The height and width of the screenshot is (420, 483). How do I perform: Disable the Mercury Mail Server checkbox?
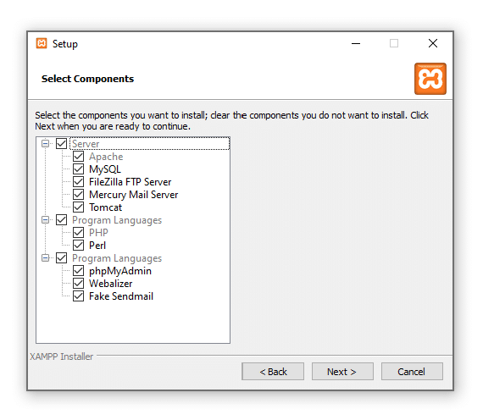(78, 194)
